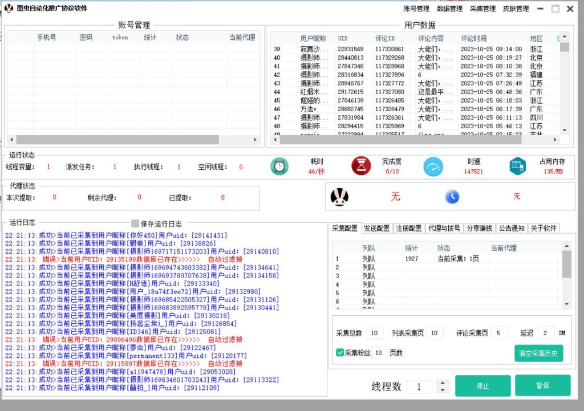Click the 暂停 button
Viewport: 584px width, 411px height.
tap(542, 385)
